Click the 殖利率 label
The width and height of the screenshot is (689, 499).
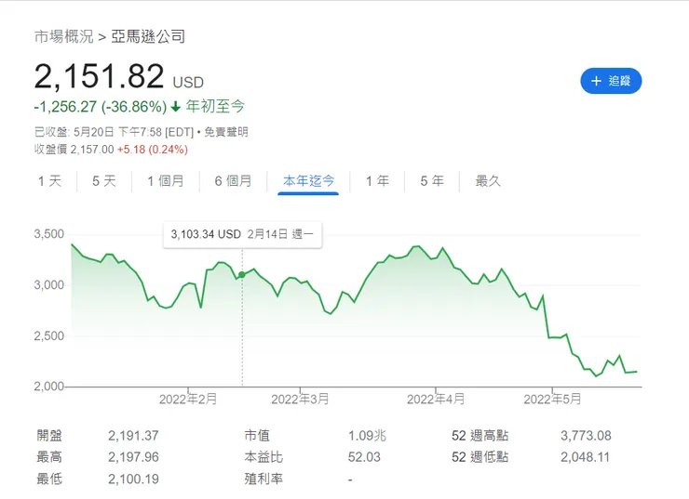pyautogui.click(x=263, y=479)
